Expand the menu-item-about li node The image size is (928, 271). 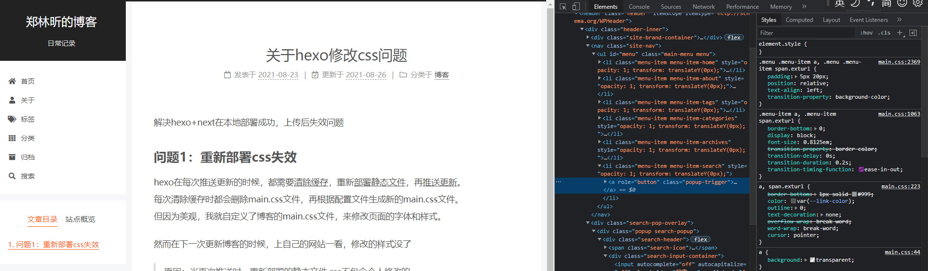coord(600,78)
